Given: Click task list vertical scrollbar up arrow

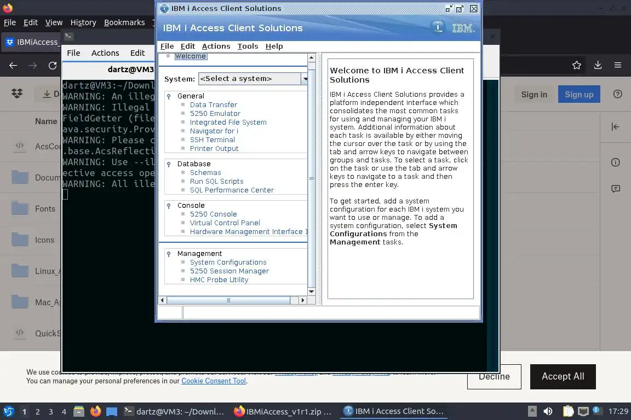Looking at the screenshot, I should tap(312, 57).
